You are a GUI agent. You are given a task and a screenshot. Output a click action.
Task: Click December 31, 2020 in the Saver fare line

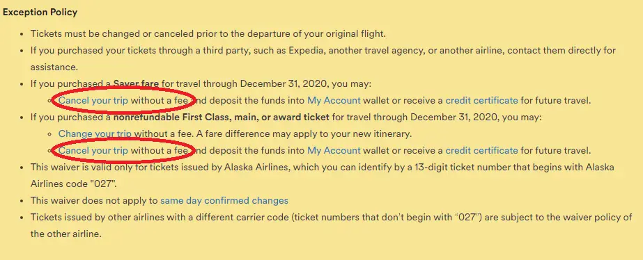click(284, 83)
